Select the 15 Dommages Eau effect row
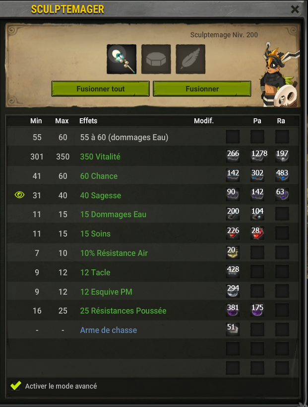Viewport: 308px width, 407px height. coord(153,214)
